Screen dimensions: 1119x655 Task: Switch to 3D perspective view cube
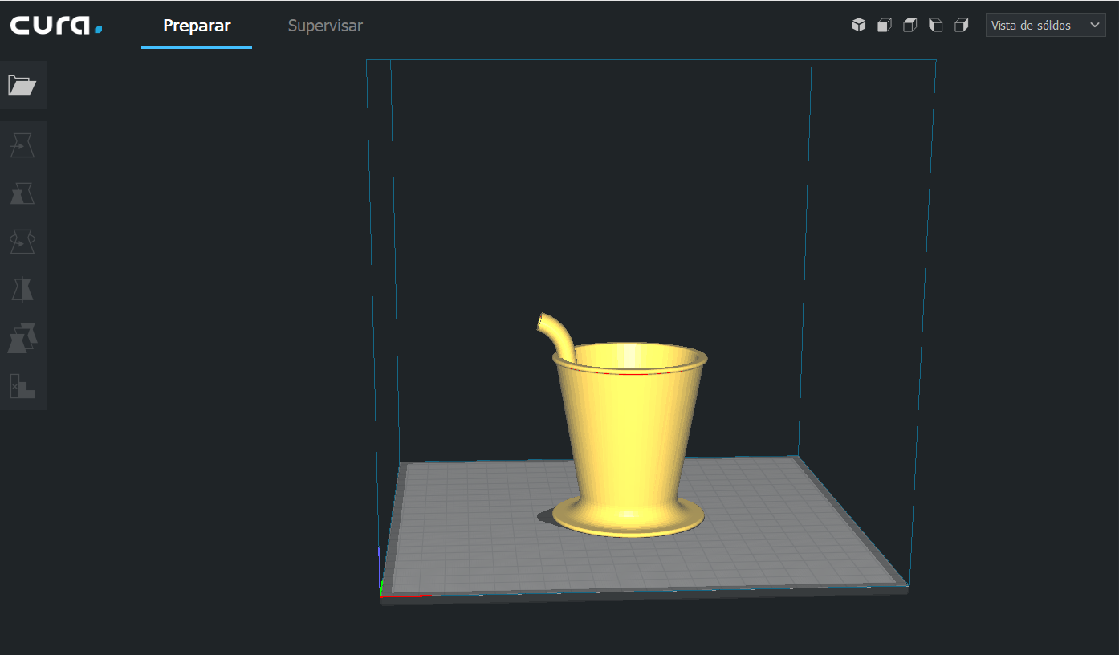[859, 25]
